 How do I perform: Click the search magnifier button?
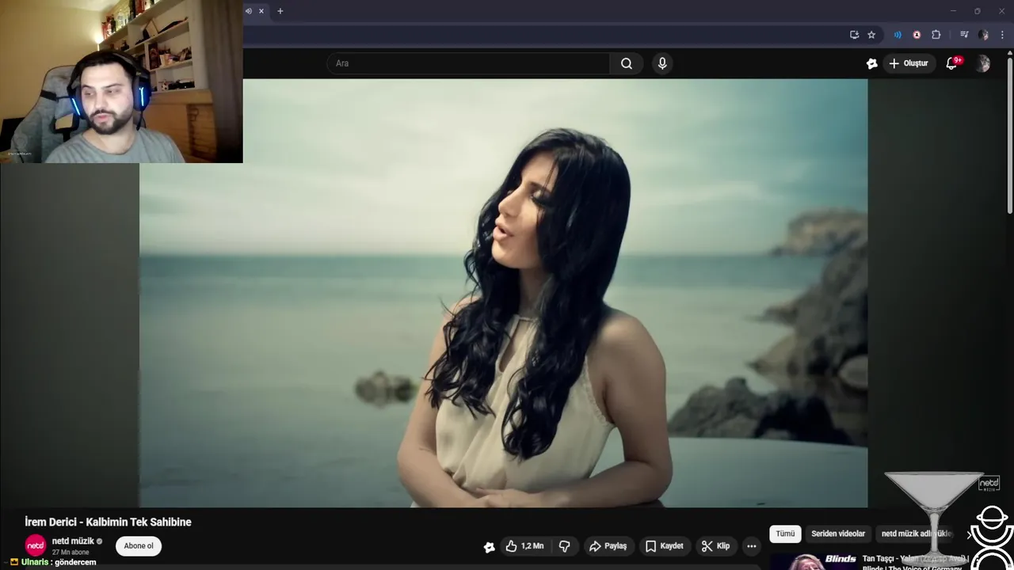pos(627,63)
